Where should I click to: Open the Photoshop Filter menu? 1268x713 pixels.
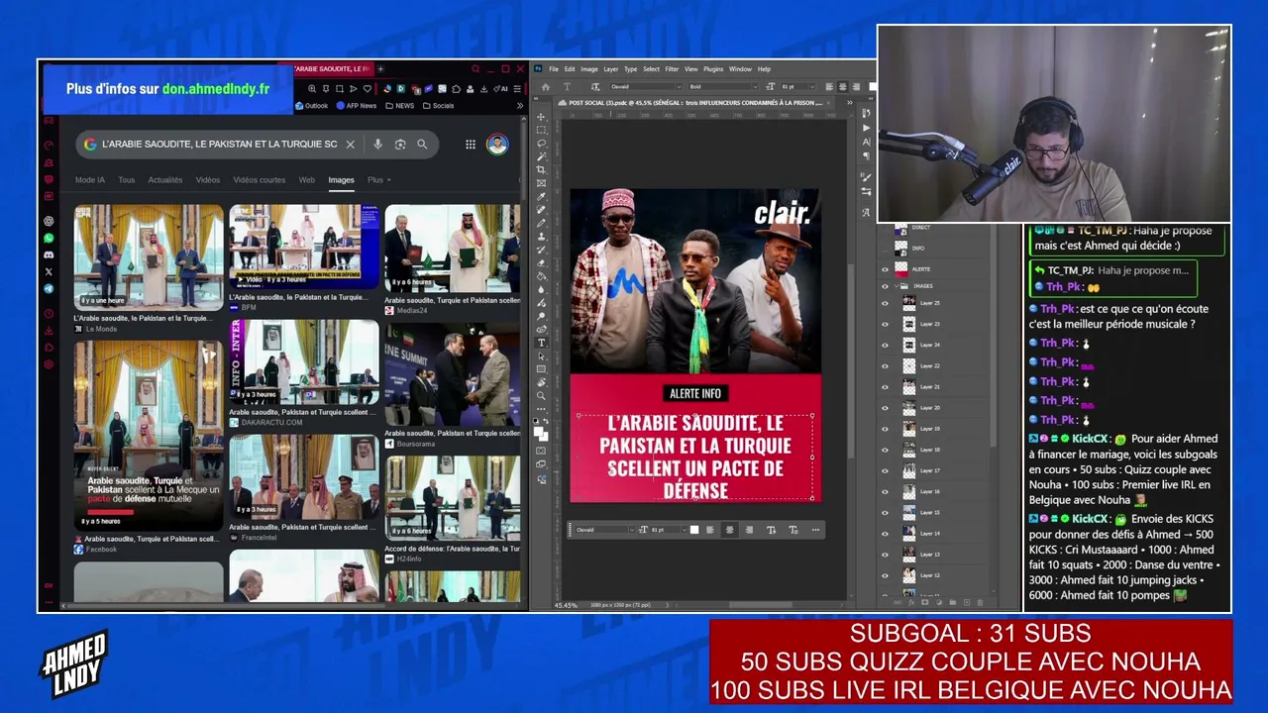coord(672,69)
